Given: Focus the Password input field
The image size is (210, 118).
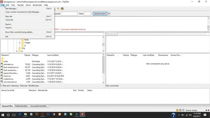Looking at the screenshot, I should [69, 14].
